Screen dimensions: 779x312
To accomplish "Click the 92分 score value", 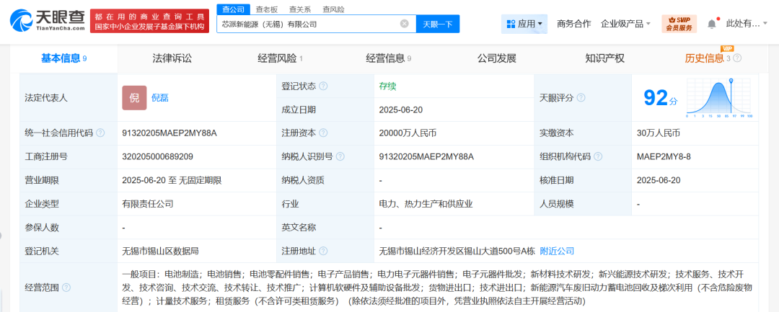I will 660,98.
